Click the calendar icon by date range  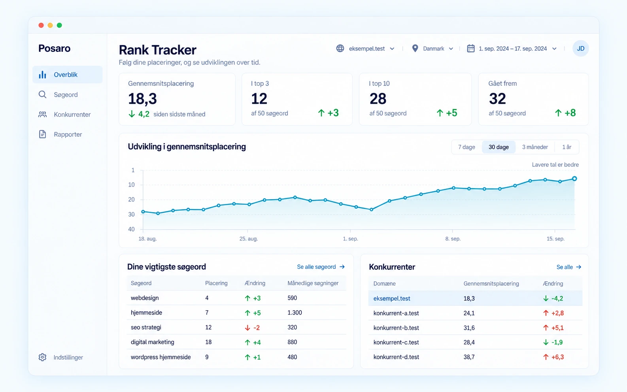click(471, 48)
